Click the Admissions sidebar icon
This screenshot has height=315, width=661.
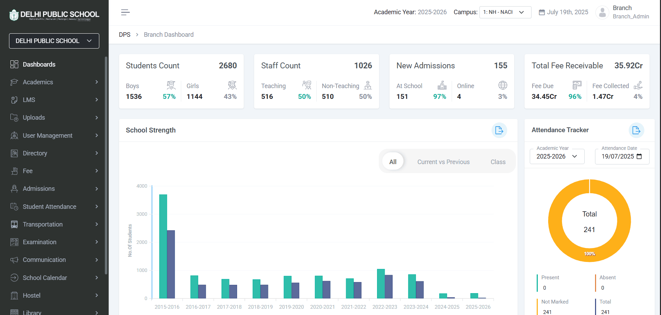pos(14,189)
